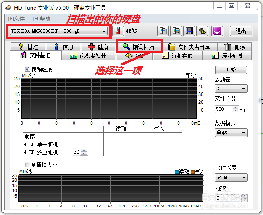This screenshot has width=263, height=215.
Task: Close the HD Tune window
Action: point(248,6)
